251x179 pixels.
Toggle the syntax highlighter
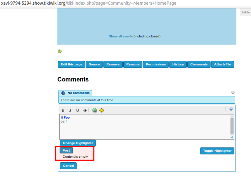(217, 151)
